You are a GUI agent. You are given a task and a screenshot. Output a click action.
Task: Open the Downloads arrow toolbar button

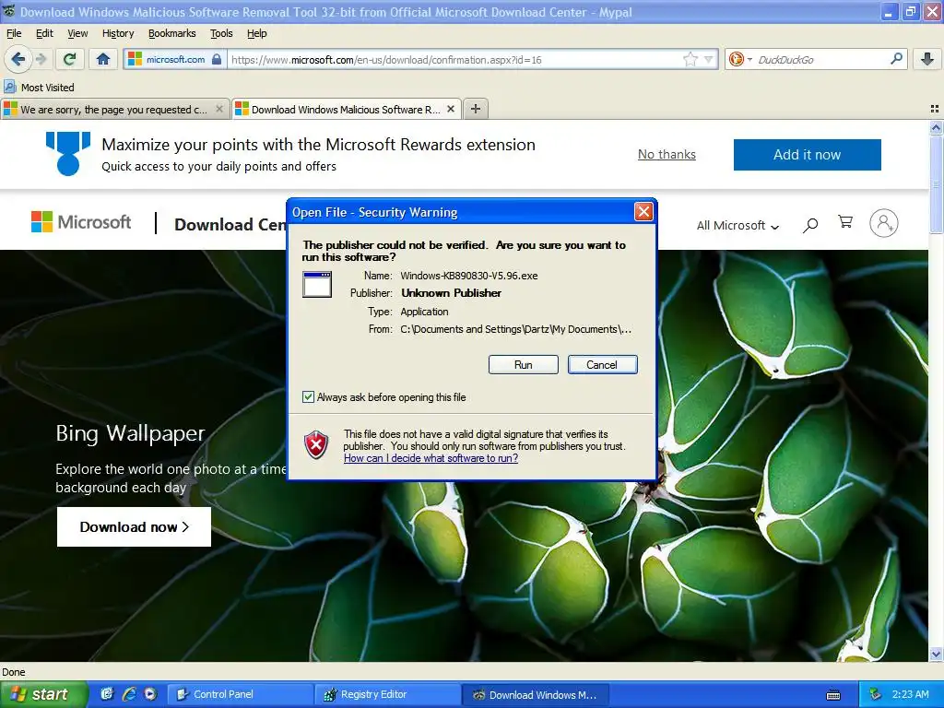pyautogui.click(x=927, y=59)
